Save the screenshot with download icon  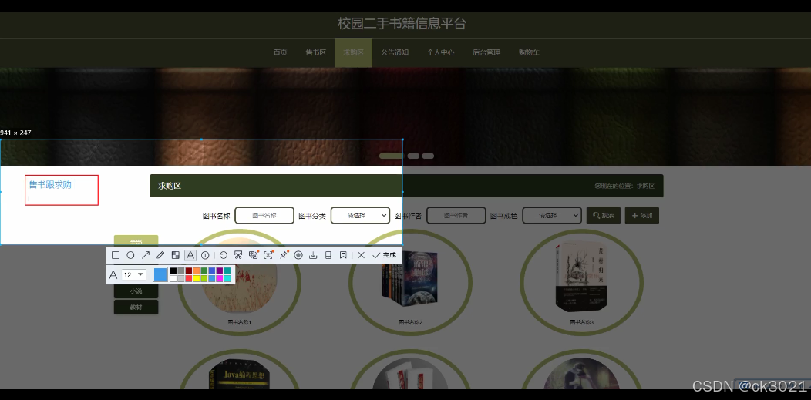[313, 255]
